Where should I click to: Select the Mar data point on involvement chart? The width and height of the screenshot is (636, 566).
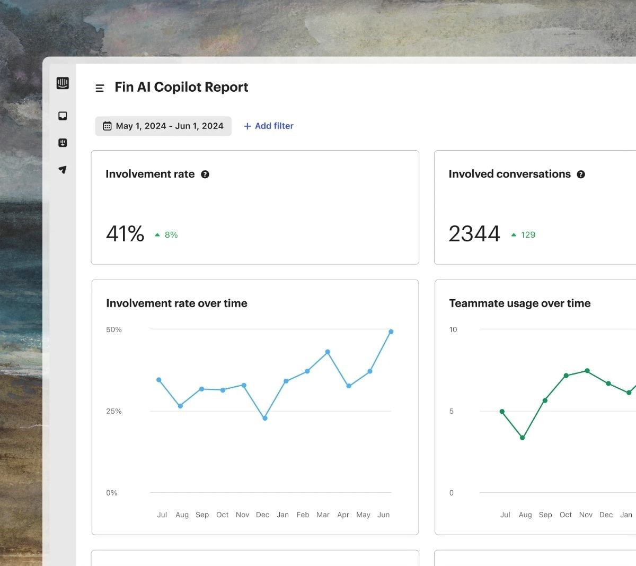tap(328, 352)
